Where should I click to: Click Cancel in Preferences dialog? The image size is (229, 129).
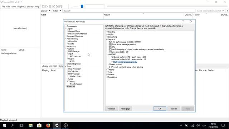point(174,109)
